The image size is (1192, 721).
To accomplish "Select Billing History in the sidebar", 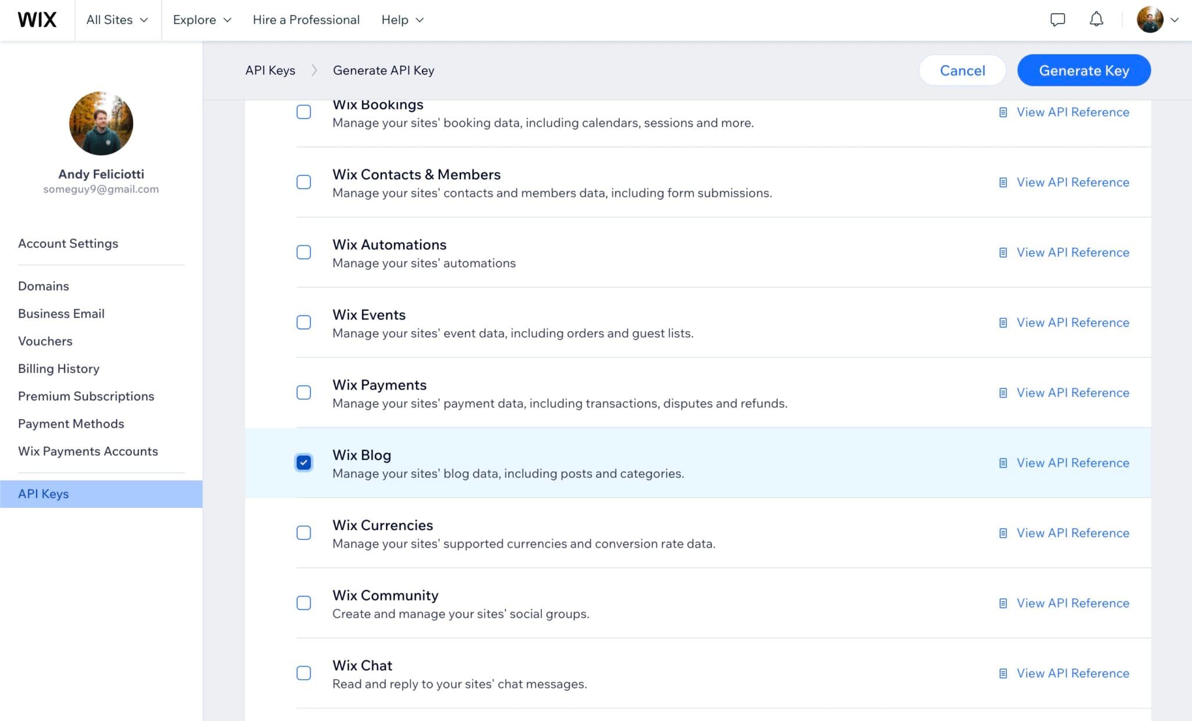I will point(59,368).
